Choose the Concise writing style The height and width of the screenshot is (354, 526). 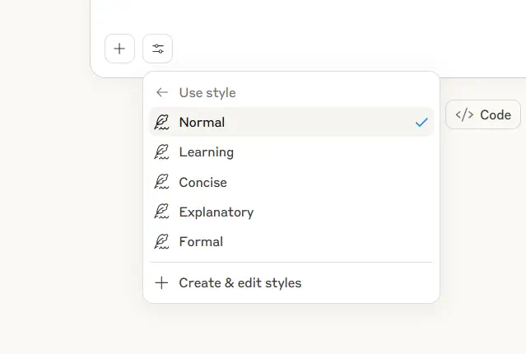pyautogui.click(x=203, y=182)
